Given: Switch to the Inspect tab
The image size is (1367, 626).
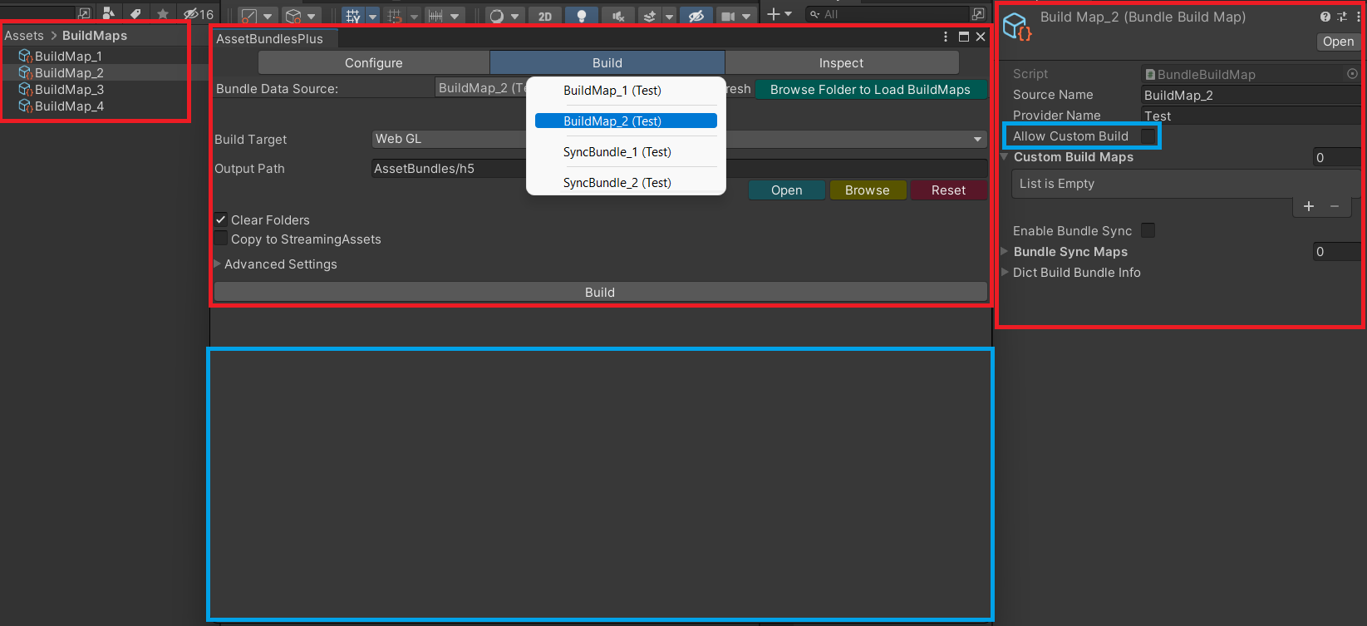Looking at the screenshot, I should tap(841, 63).
